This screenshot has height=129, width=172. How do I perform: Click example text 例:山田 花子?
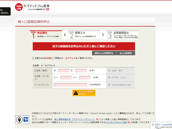115,71
